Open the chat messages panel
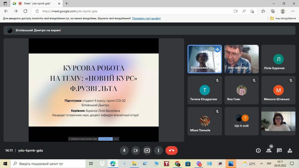Screen dimensions: 299x168 coord(279,150)
